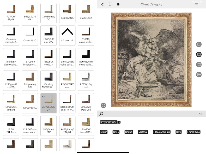Viewport: 206px width, 154px height.
Task: Toggle heart on 357/35/22K/GH thumbnail
Action: point(44,97)
